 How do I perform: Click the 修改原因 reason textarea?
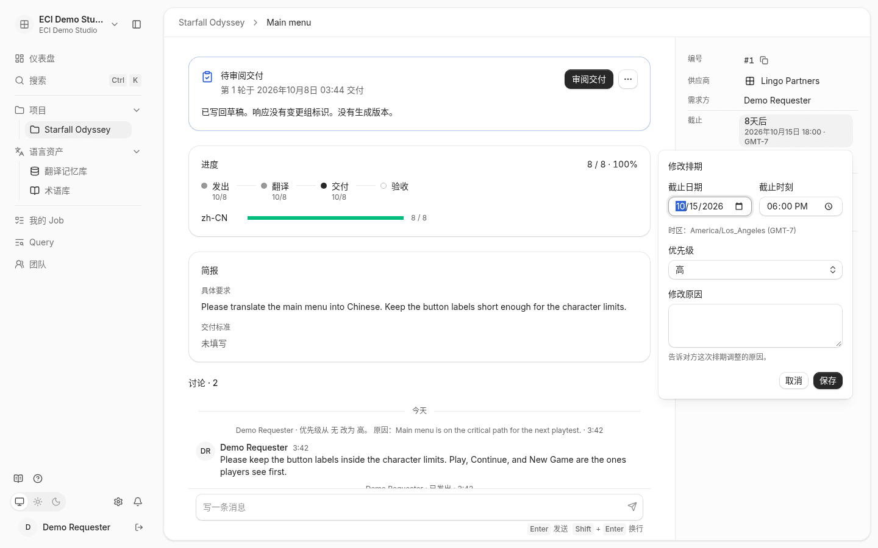point(755,326)
